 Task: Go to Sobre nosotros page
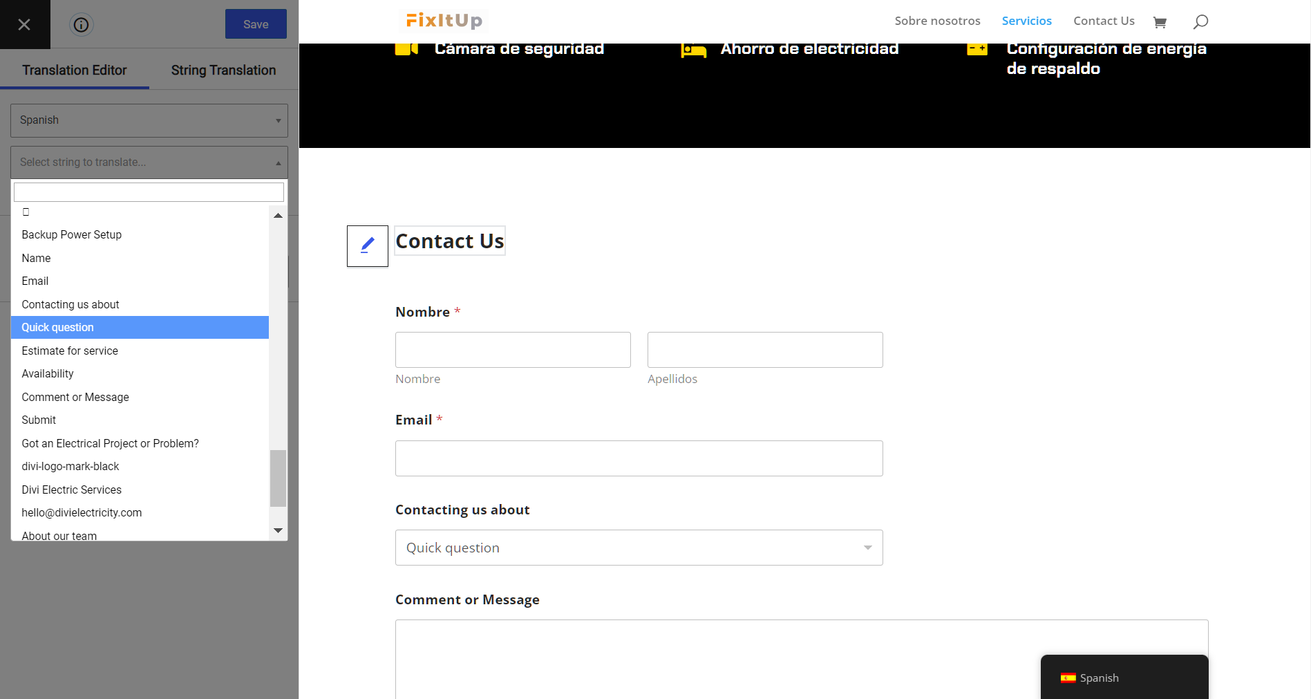[937, 21]
